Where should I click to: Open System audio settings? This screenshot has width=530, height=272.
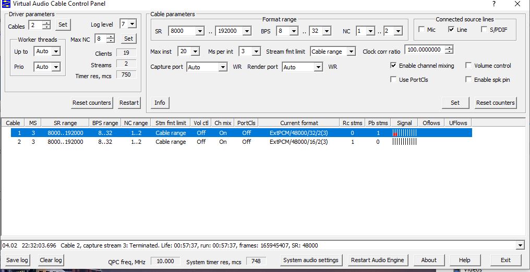(311, 260)
